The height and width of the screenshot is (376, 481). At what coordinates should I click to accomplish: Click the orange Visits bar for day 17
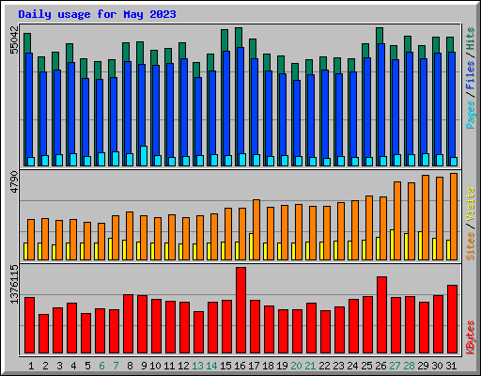pyautogui.click(x=256, y=229)
